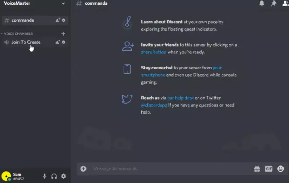289x183 pixels.
Task: Follow the smartphone link
Action: (153, 75)
